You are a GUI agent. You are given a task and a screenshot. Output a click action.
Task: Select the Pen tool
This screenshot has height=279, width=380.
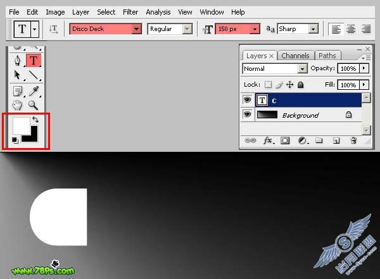(x=18, y=60)
